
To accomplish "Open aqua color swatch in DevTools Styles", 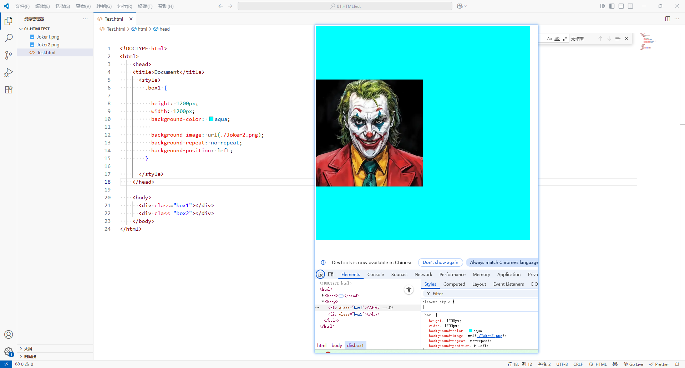I will pyautogui.click(x=471, y=331).
